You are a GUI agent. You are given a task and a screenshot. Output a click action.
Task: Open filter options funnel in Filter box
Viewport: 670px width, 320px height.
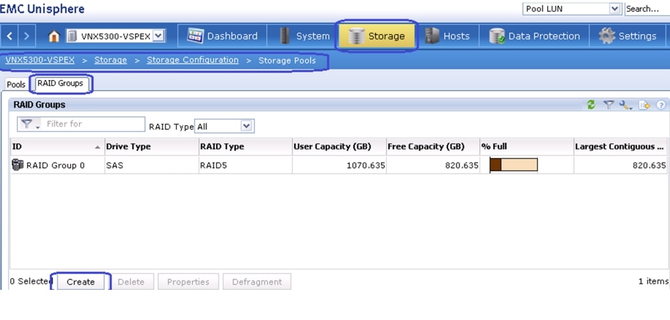(x=29, y=124)
